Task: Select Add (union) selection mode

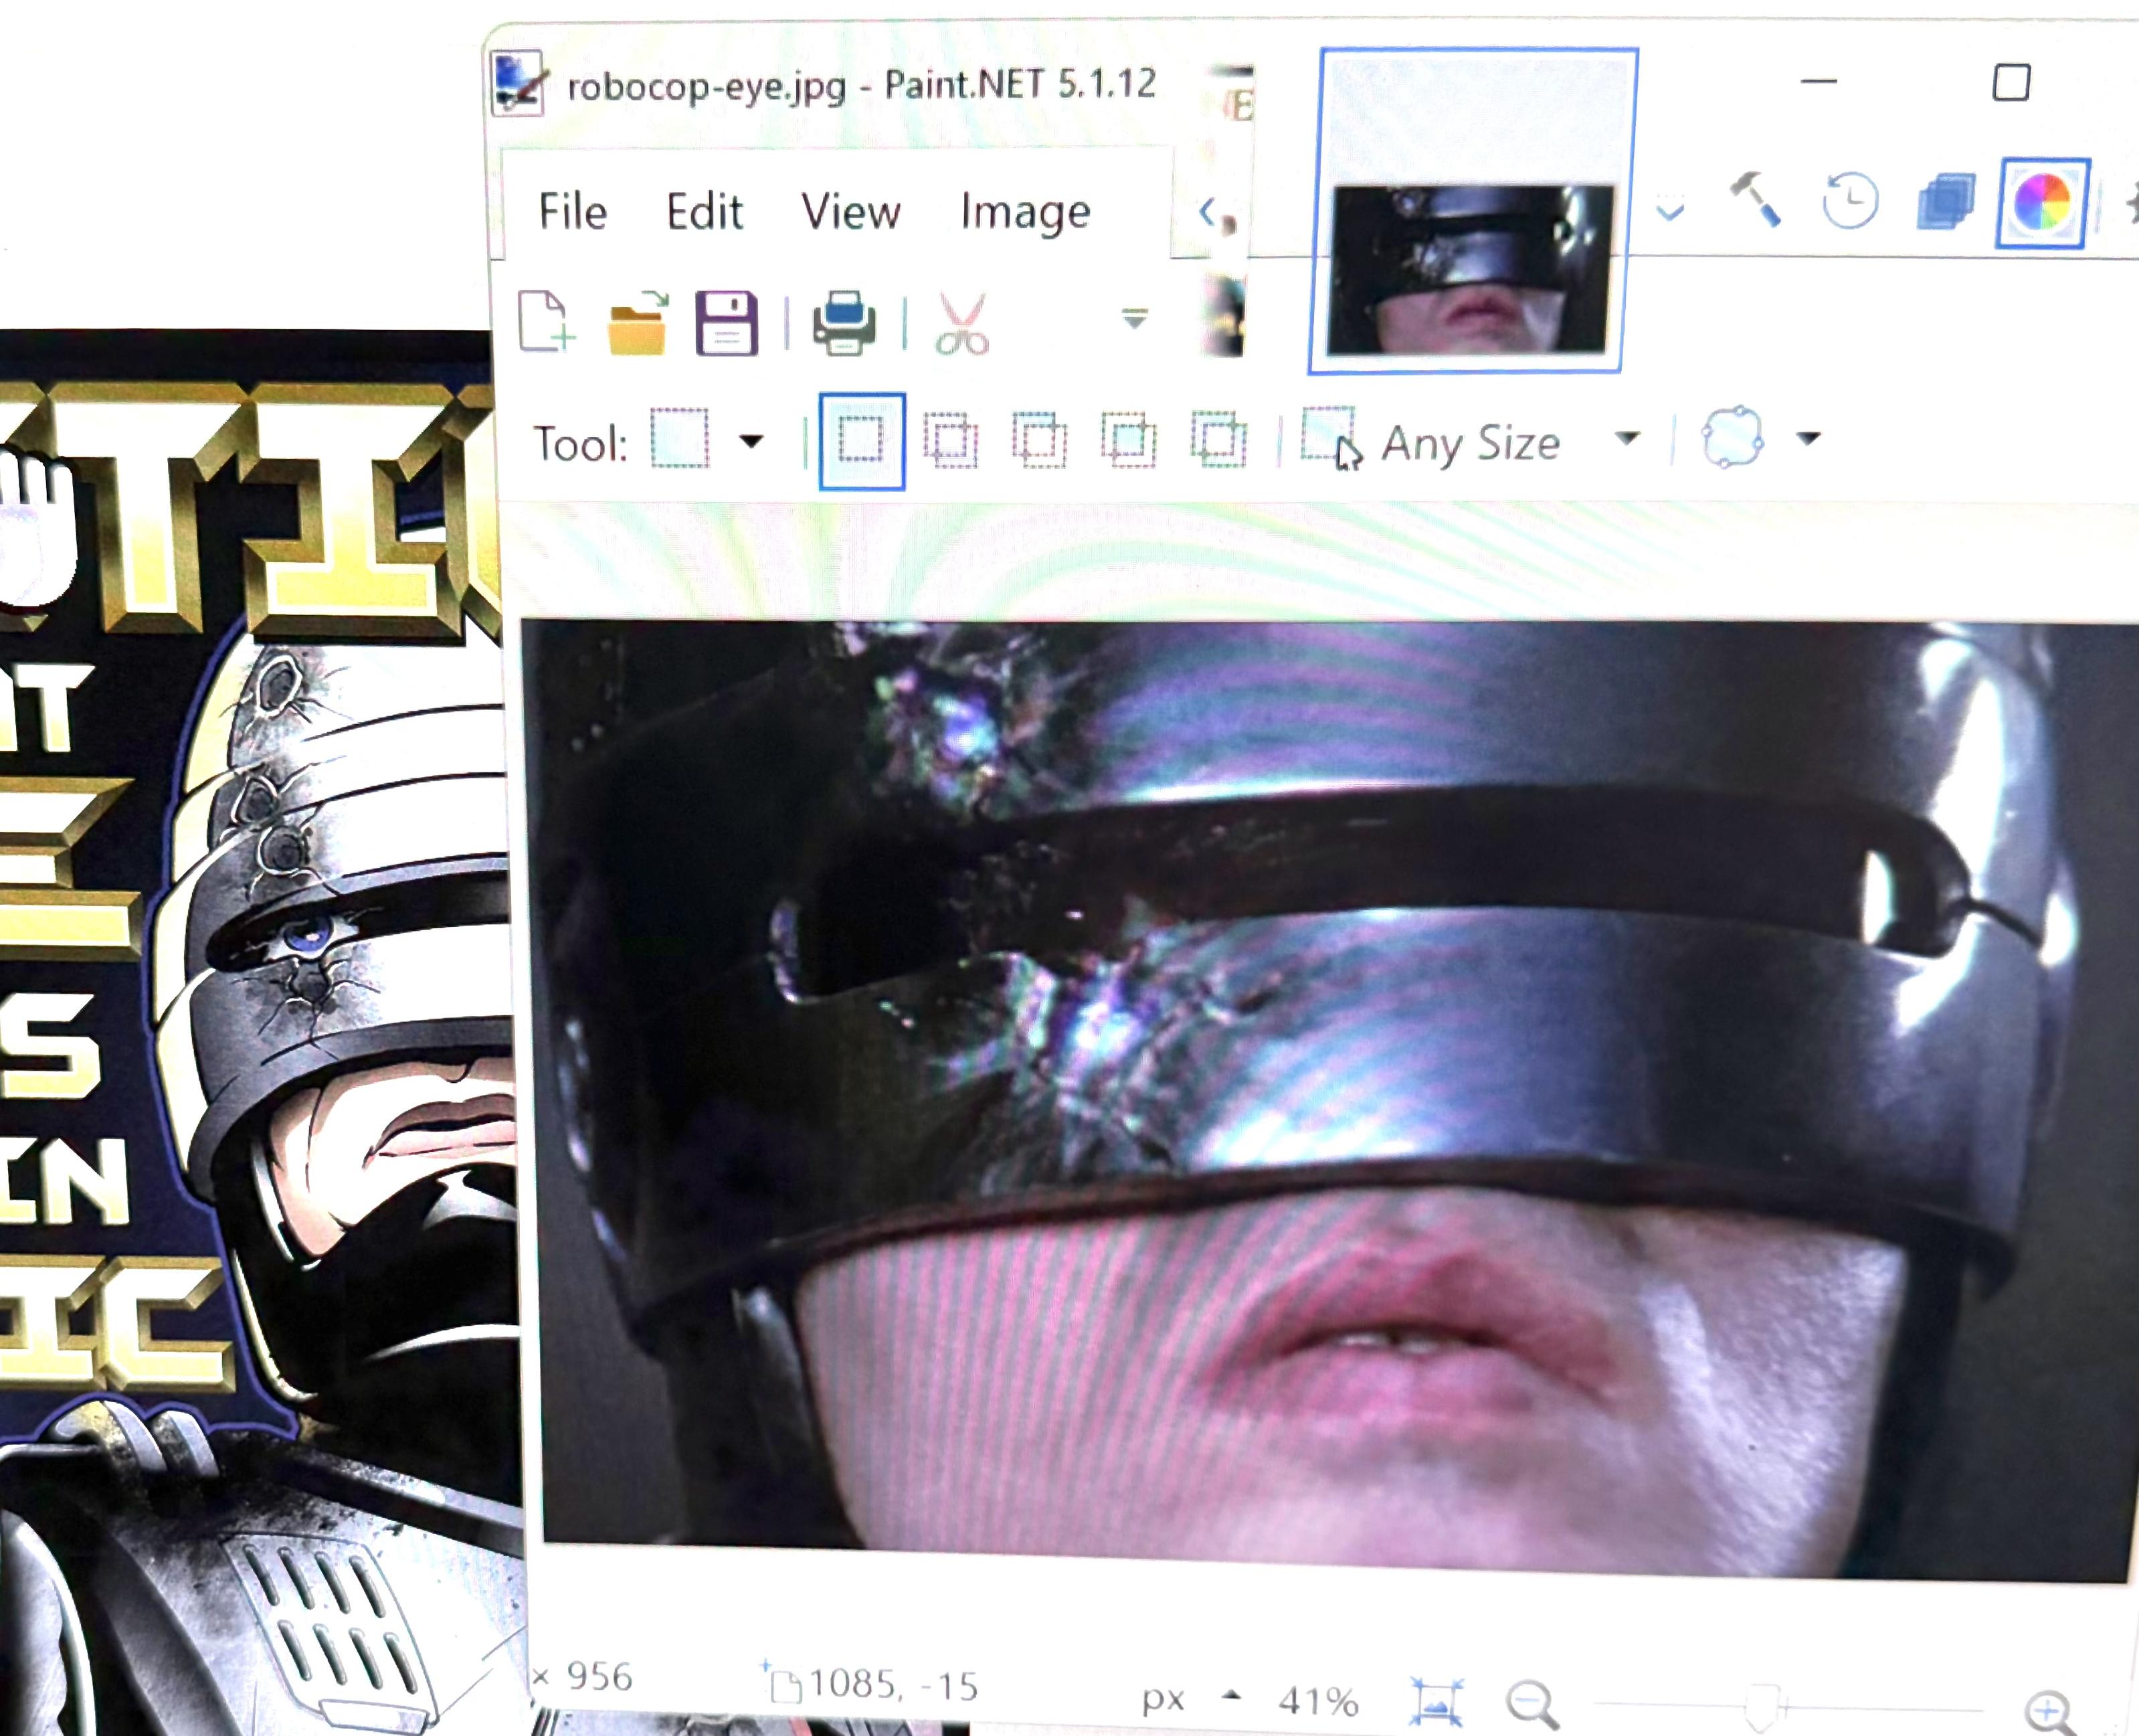Action: coord(951,441)
